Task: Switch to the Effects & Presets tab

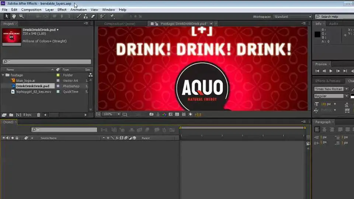Action: click(x=327, y=81)
